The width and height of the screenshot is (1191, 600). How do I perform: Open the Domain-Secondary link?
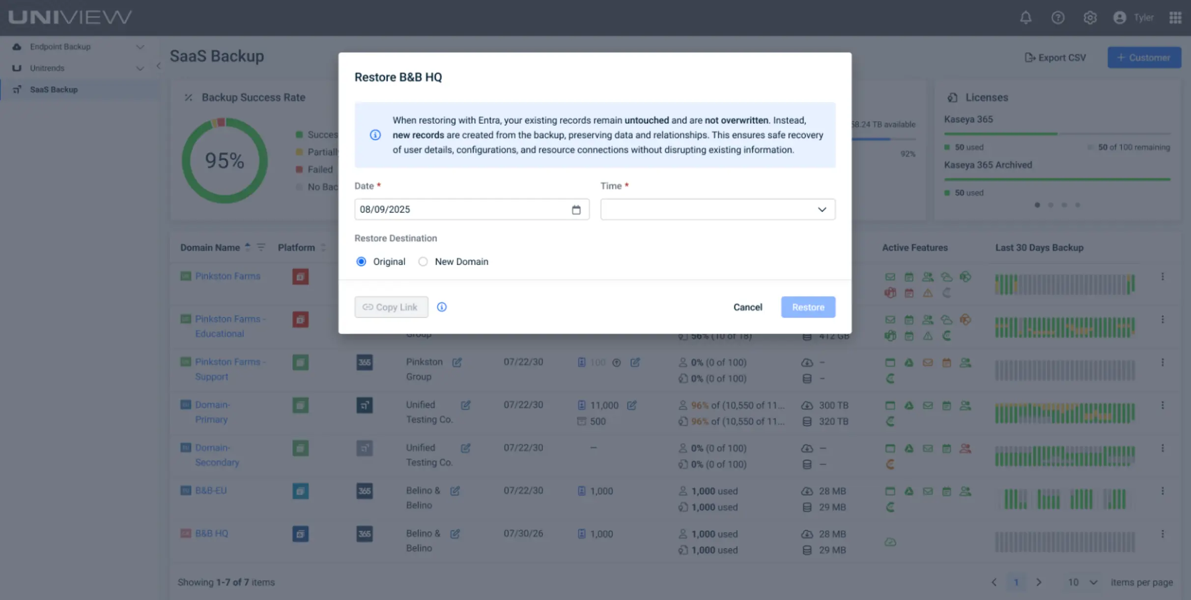[x=217, y=455]
